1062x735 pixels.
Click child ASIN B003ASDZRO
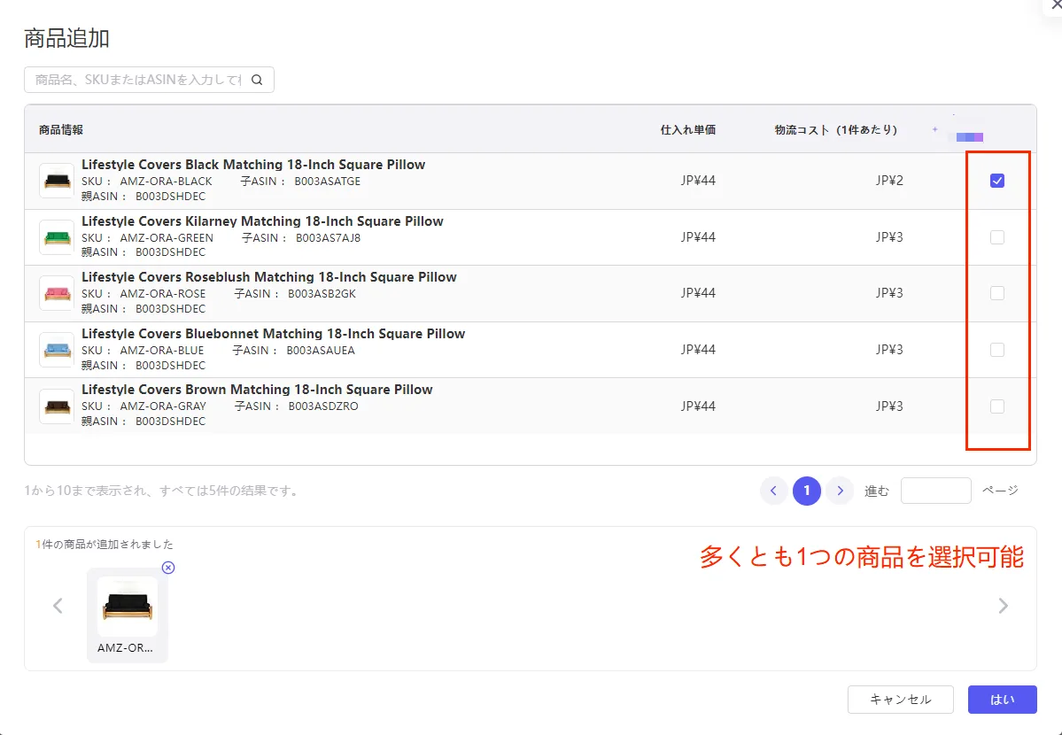(x=323, y=406)
